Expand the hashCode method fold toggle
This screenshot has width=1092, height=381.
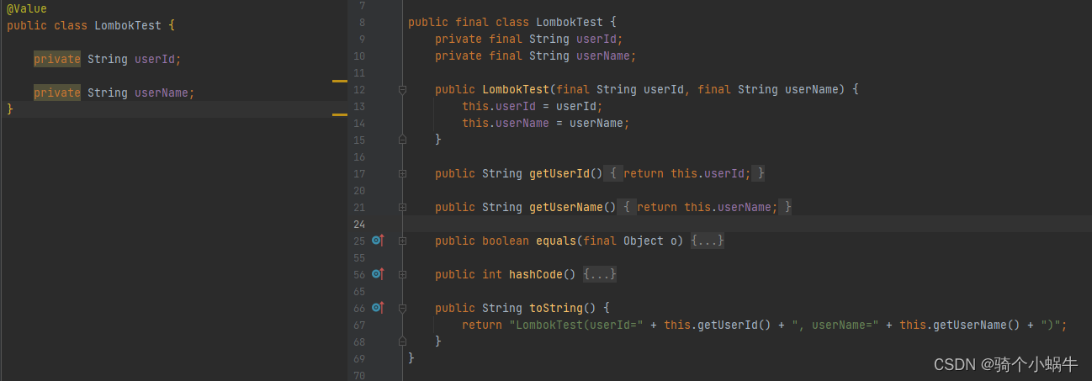pyautogui.click(x=402, y=274)
